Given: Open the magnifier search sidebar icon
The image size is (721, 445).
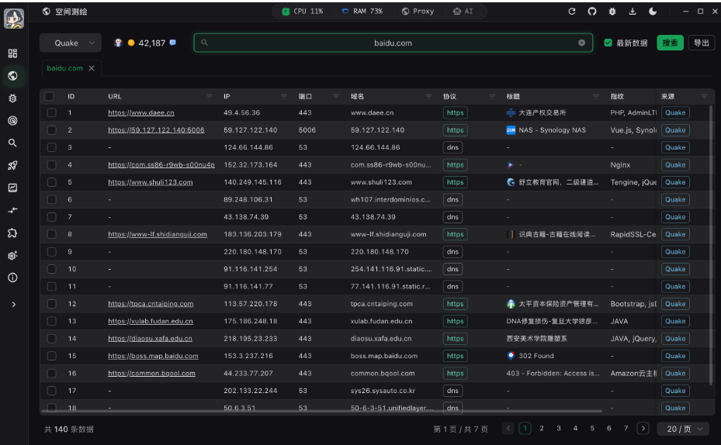Looking at the screenshot, I should coord(13,143).
